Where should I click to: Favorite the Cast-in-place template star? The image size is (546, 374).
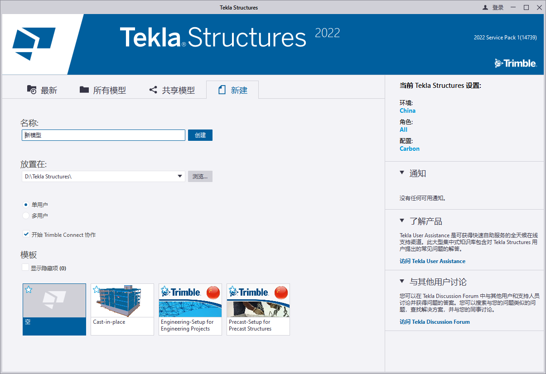pyautogui.click(x=96, y=290)
